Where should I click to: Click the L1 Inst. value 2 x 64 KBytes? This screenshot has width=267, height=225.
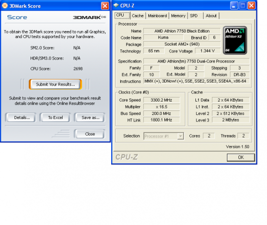(230, 107)
